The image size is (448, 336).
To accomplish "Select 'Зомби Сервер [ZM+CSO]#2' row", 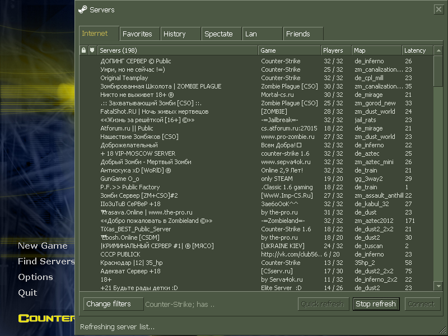I will (256, 195).
